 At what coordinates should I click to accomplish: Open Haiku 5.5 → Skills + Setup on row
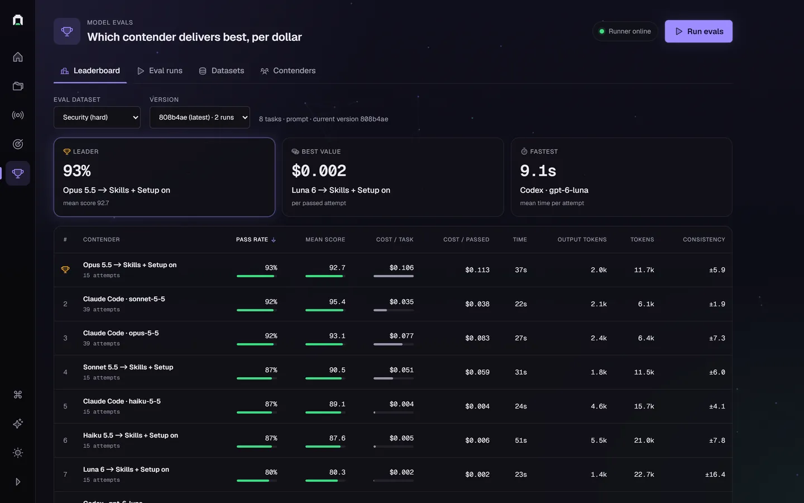pos(393,440)
